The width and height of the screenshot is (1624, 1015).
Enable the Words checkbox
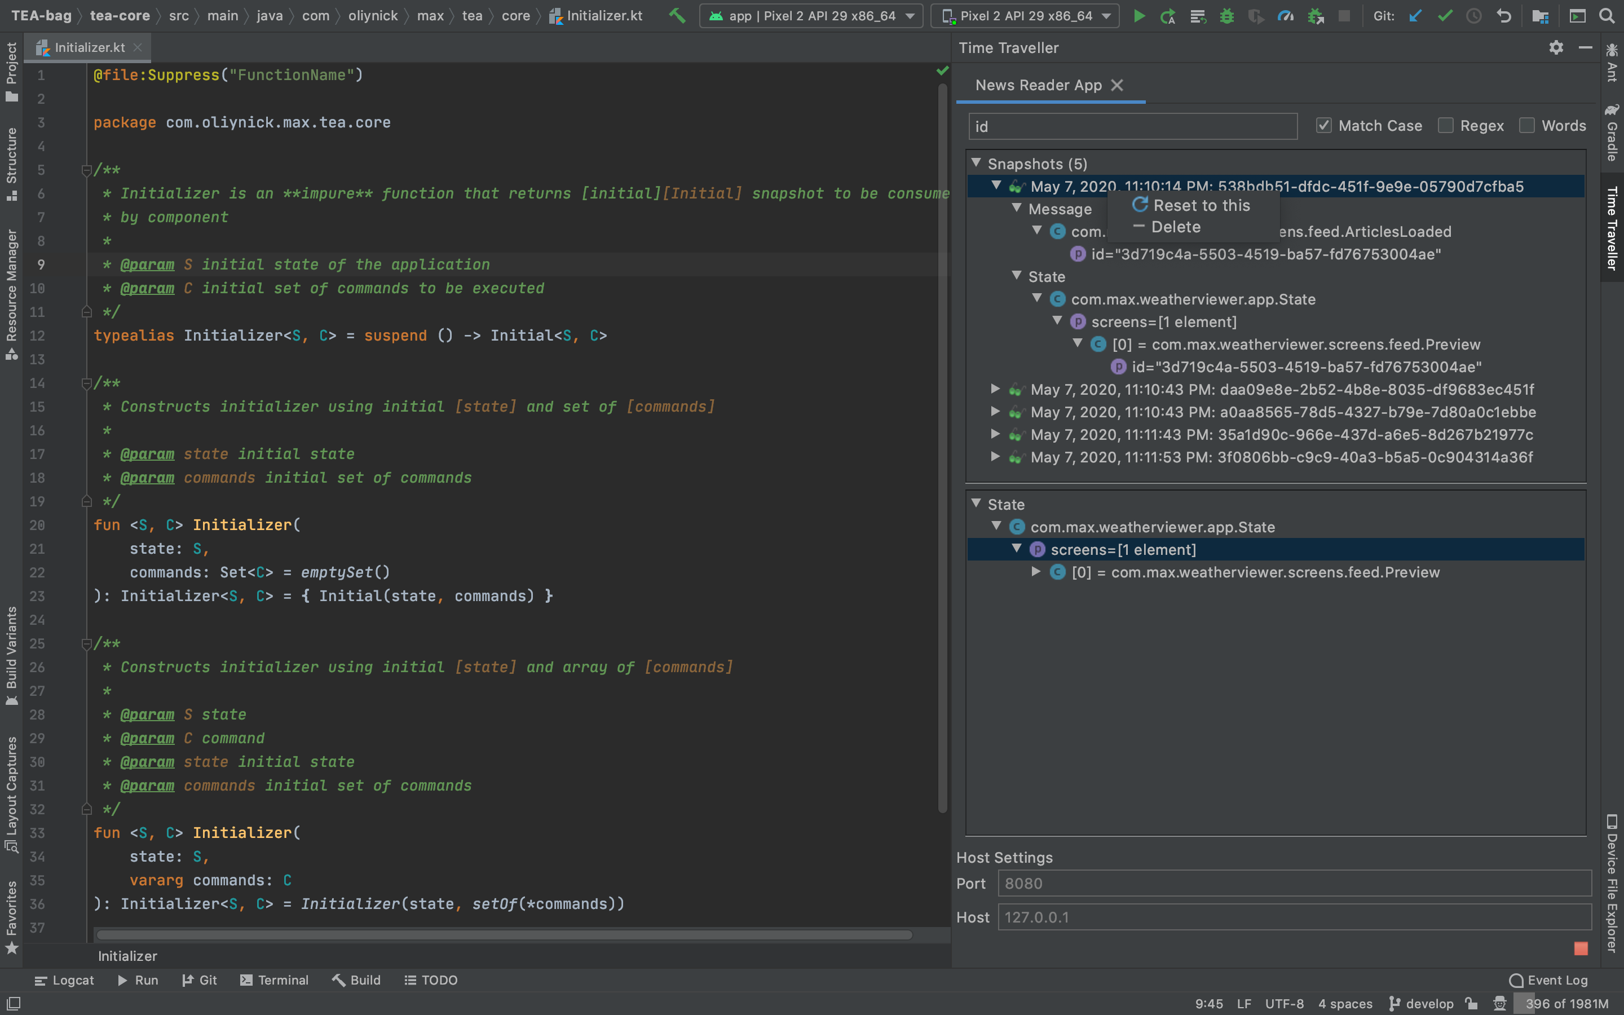pyautogui.click(x=1526, y=126)
